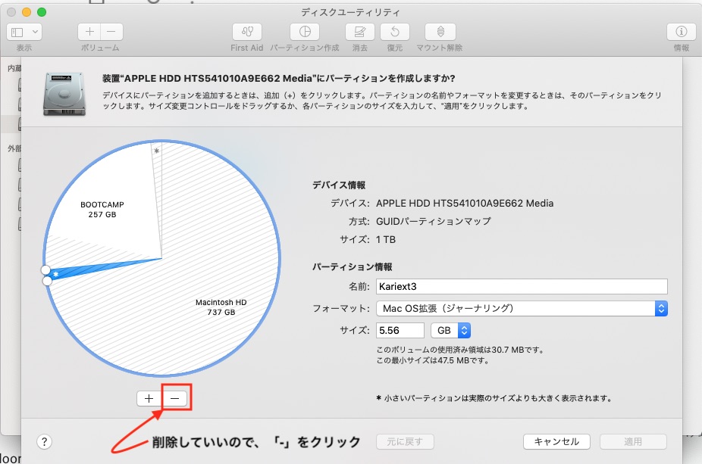
Task: Remove a volume with the toolbar minus button
Action: point(111,32)
